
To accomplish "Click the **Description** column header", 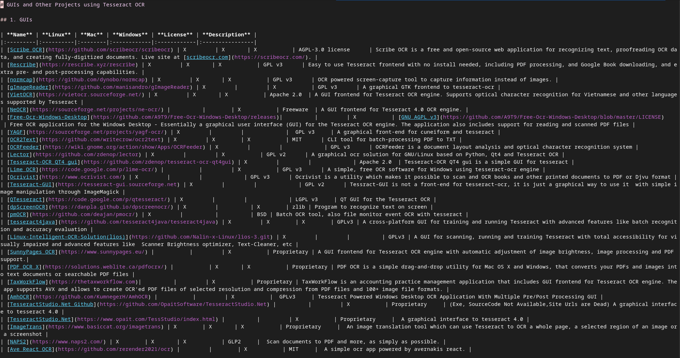I will click(x=226, y=35).
